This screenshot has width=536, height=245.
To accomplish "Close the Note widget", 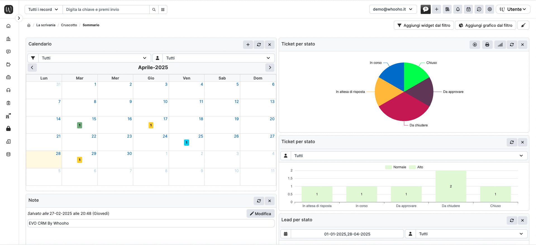I will [270, 201].
